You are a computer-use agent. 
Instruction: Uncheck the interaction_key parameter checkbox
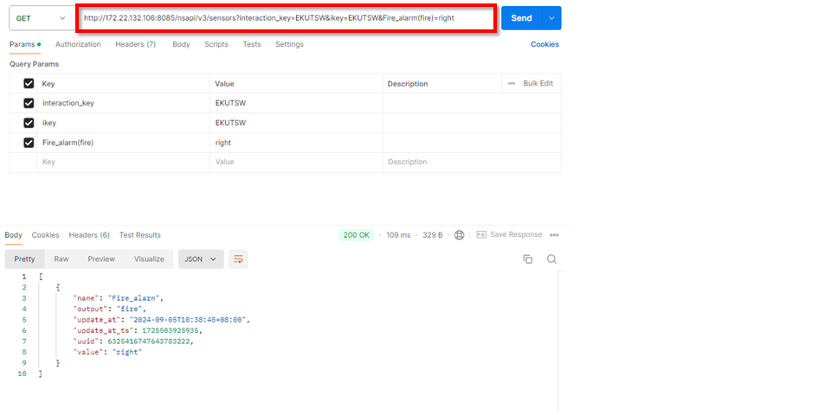(29, 103)
